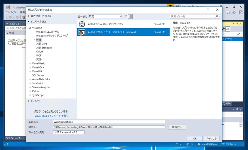
Task: Select the TypeScript category
Action: click(x=38, y=95)
